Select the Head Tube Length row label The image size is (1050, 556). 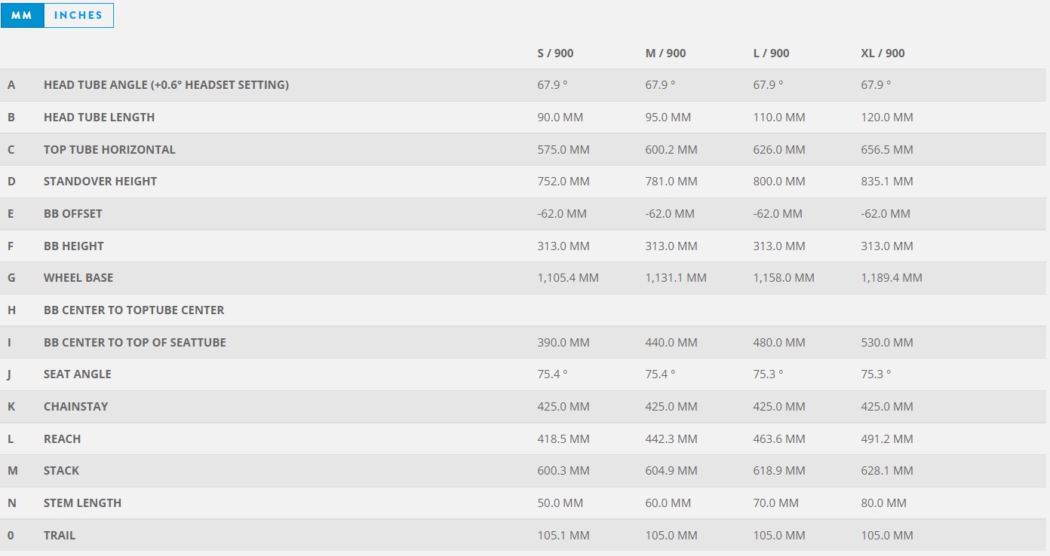[99, 118]
